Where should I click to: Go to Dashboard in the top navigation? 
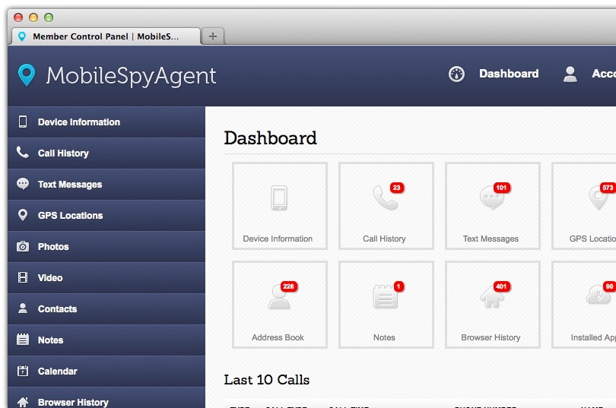click(x=509, y=74)
